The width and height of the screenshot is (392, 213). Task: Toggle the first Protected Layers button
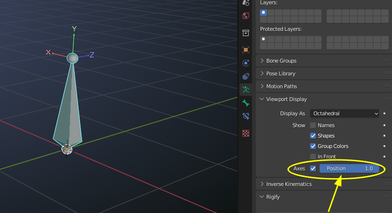click(263, 39)
